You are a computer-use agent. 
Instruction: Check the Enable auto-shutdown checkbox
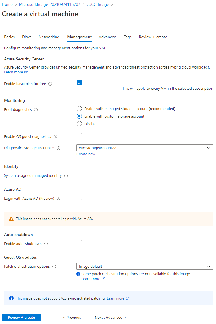[79, 243]
